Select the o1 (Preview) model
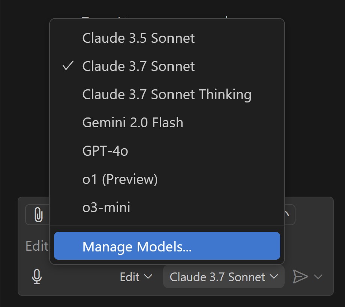 click(120, 179)
